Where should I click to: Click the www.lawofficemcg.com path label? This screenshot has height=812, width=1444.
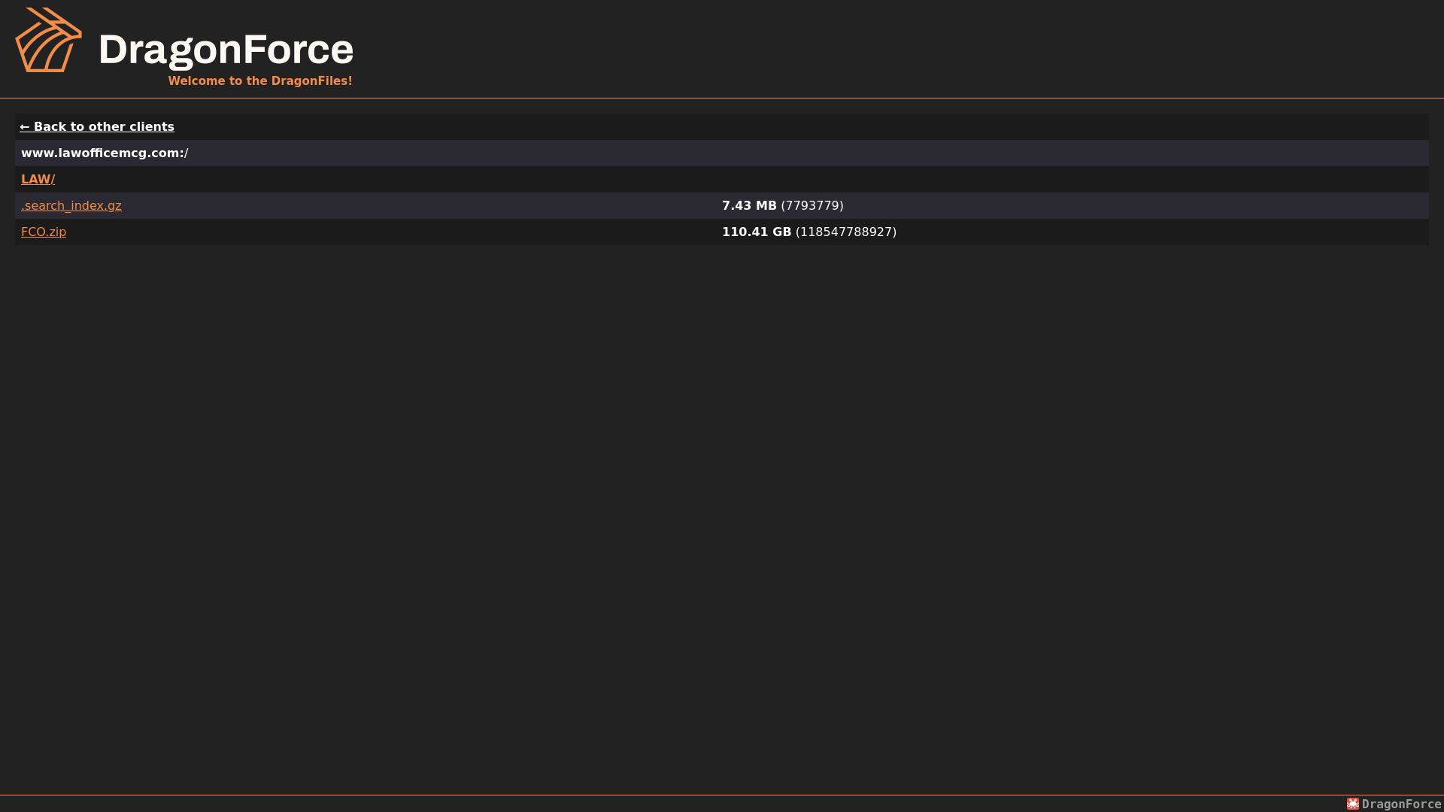[102, 153]
